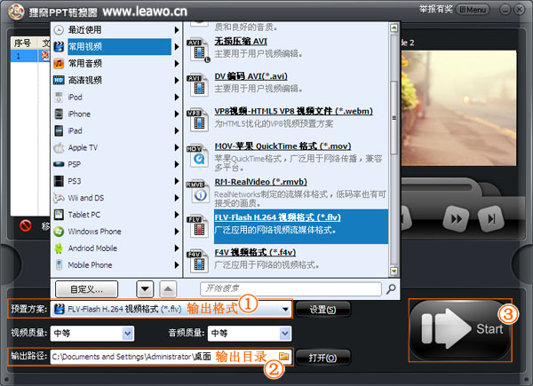The width and height of the screenshot is (533, 386).
Task: Select the 常用视频 common video category
Action: click(x=115, y=46)
